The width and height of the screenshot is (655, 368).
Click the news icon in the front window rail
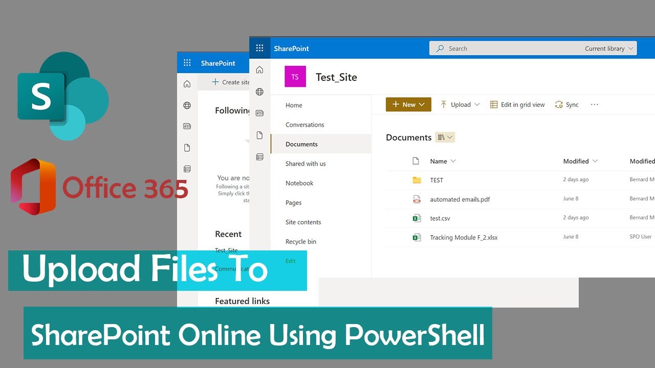(259, 113)
